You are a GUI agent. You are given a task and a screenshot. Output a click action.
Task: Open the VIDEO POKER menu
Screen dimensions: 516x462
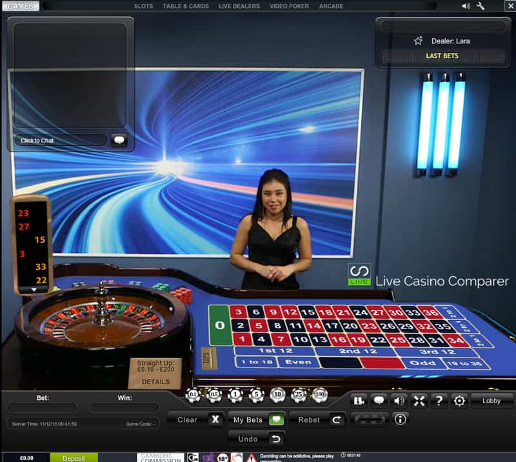click(289, 6)
